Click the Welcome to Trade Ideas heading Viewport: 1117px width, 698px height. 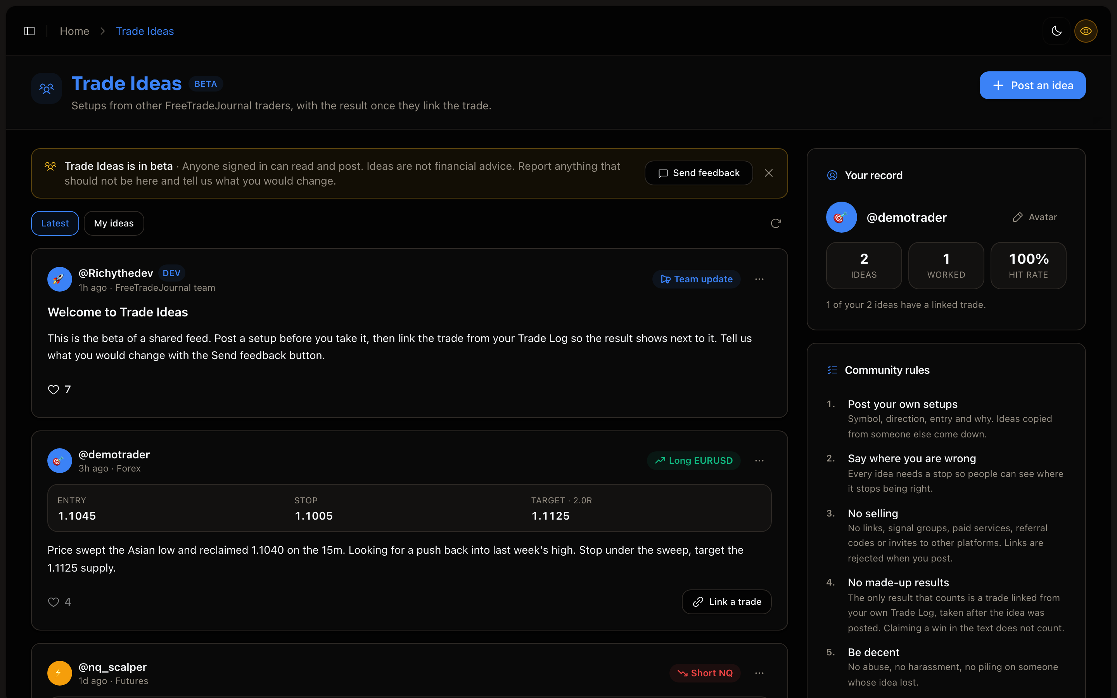118,313
